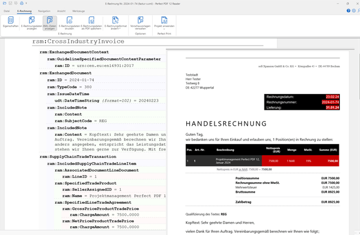
Task: Select rsm:CrossIndustryInvoice root node
Action: [78, 42]
